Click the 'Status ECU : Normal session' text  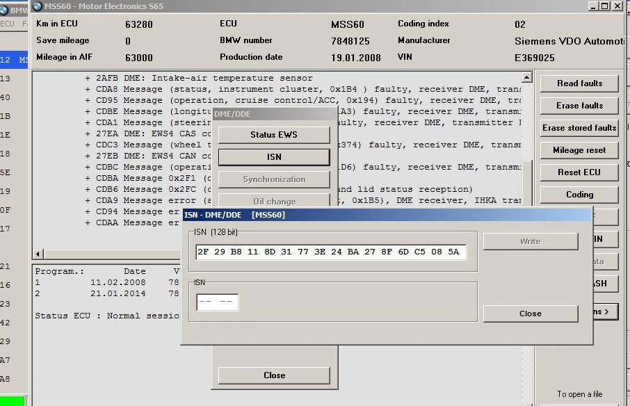coord(107,316)
